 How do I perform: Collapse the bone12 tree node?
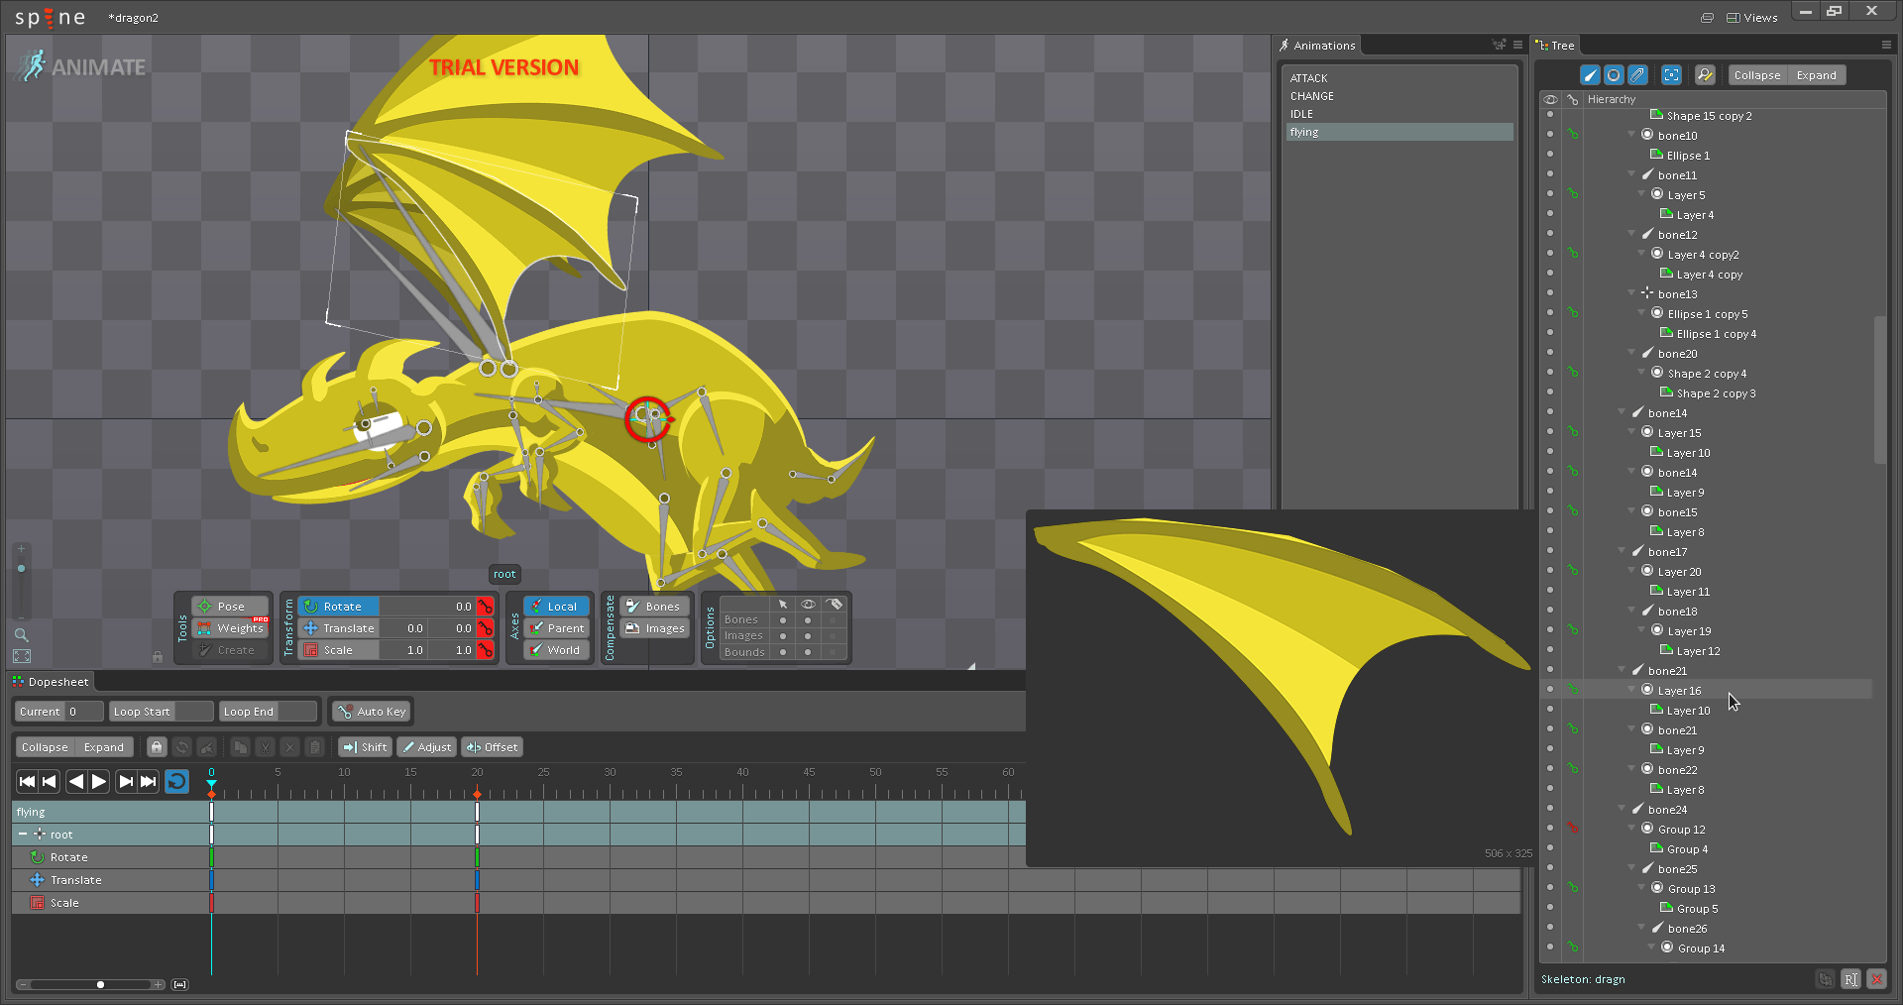(1631, 234)
